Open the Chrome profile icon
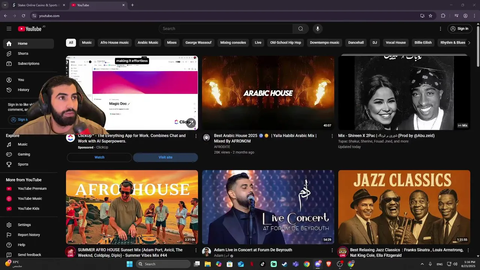Screen dimensions: 480x270 465,16
